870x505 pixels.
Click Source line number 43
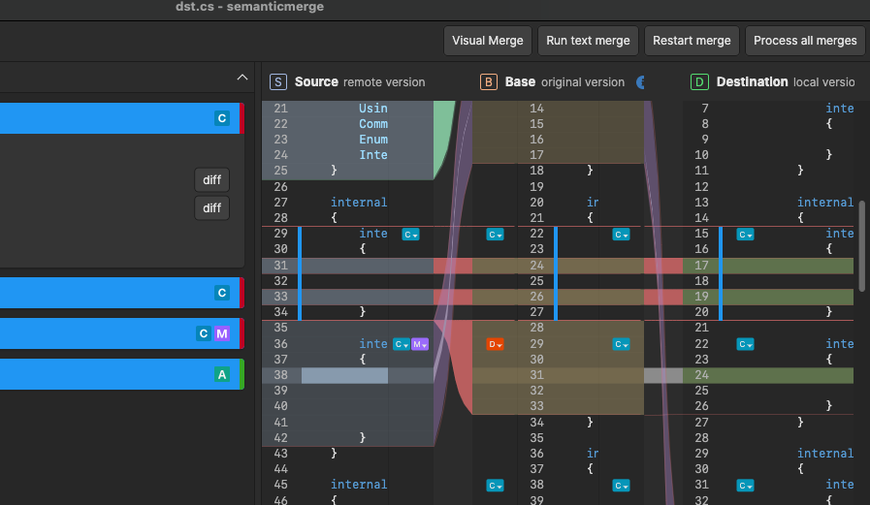tap(280, 454)
